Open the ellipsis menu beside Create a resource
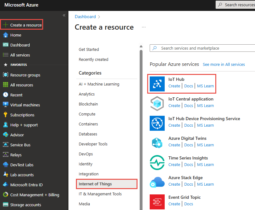The width and height of the screenshot is (255, 210). click(x=144, y=27)
